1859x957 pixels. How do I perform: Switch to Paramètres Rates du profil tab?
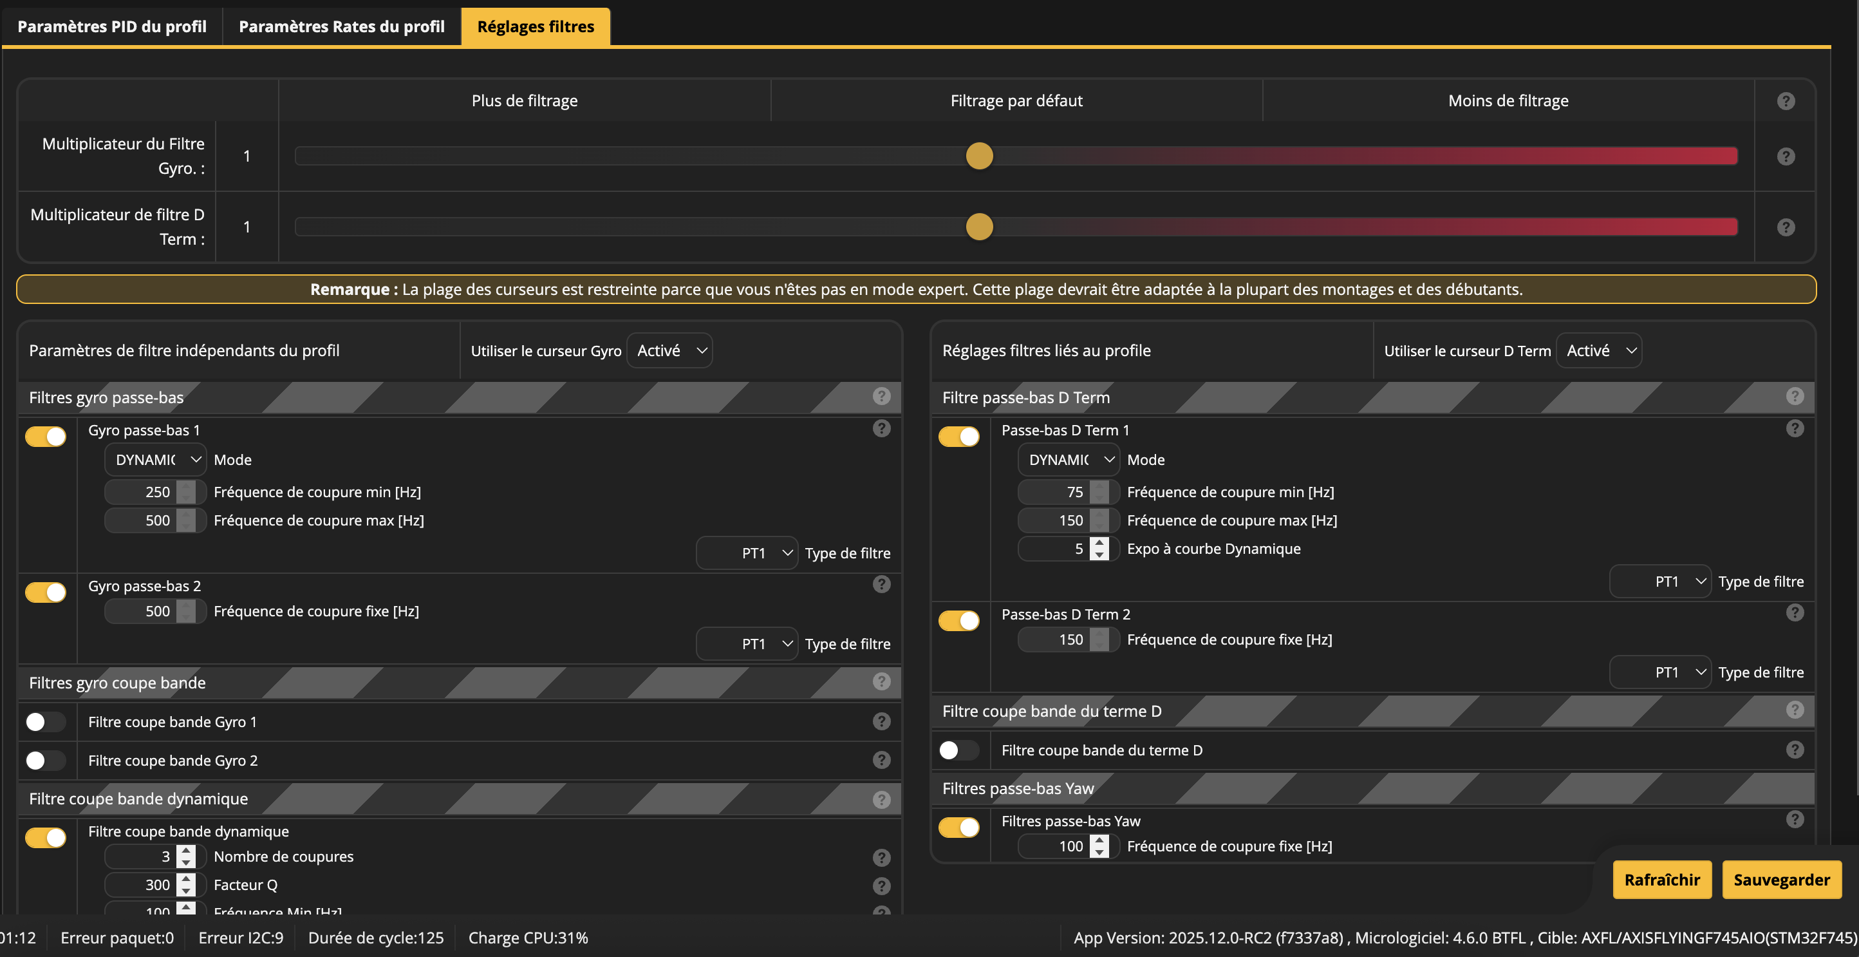pos(341,26)
